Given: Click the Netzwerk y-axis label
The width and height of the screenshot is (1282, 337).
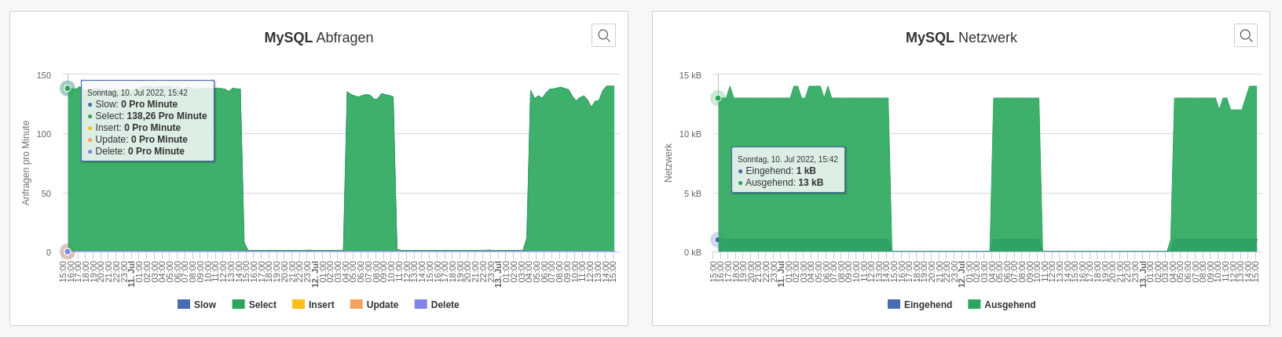Looking at the screenshot, I should (668, 163).
